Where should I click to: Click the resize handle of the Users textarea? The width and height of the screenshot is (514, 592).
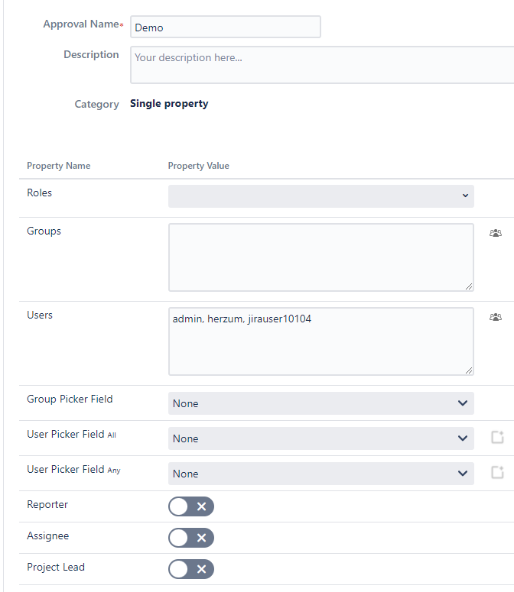468,370
